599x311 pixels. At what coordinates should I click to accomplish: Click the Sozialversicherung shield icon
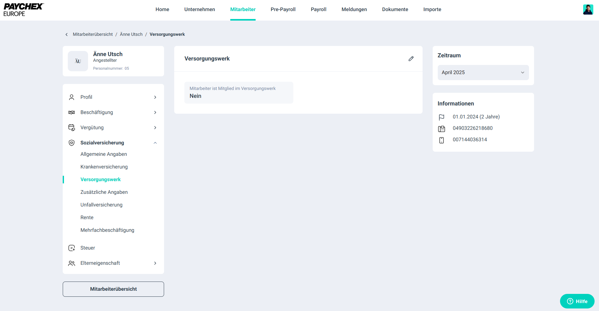pyautogui.click(x=72, y=143)
